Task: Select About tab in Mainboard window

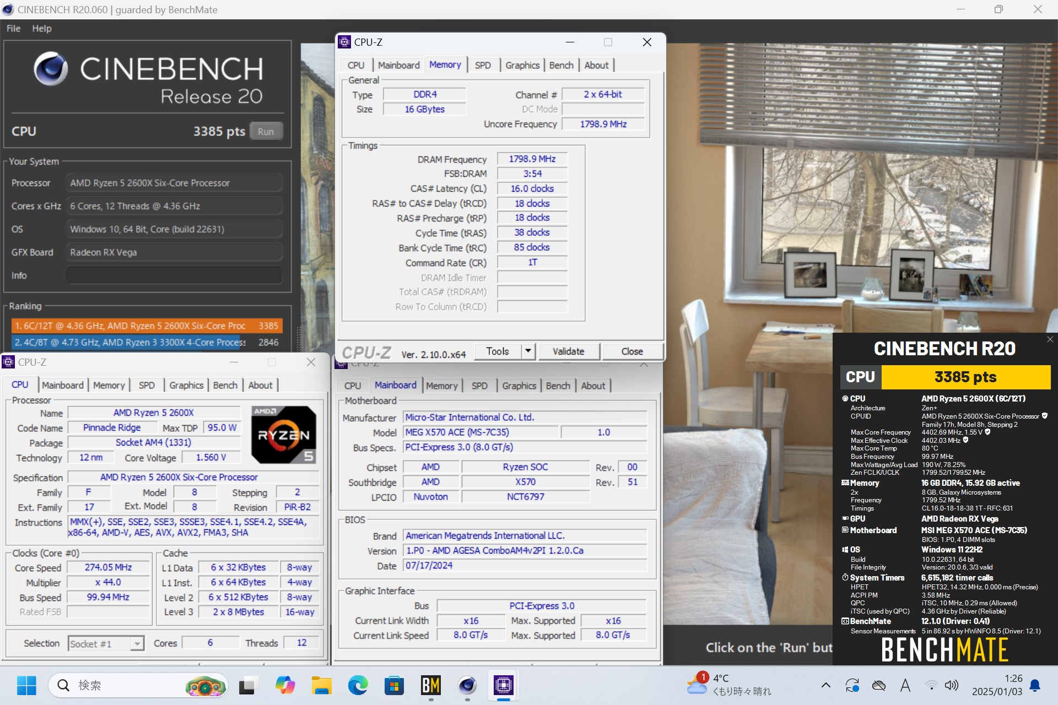Action: tap(593, 386)
